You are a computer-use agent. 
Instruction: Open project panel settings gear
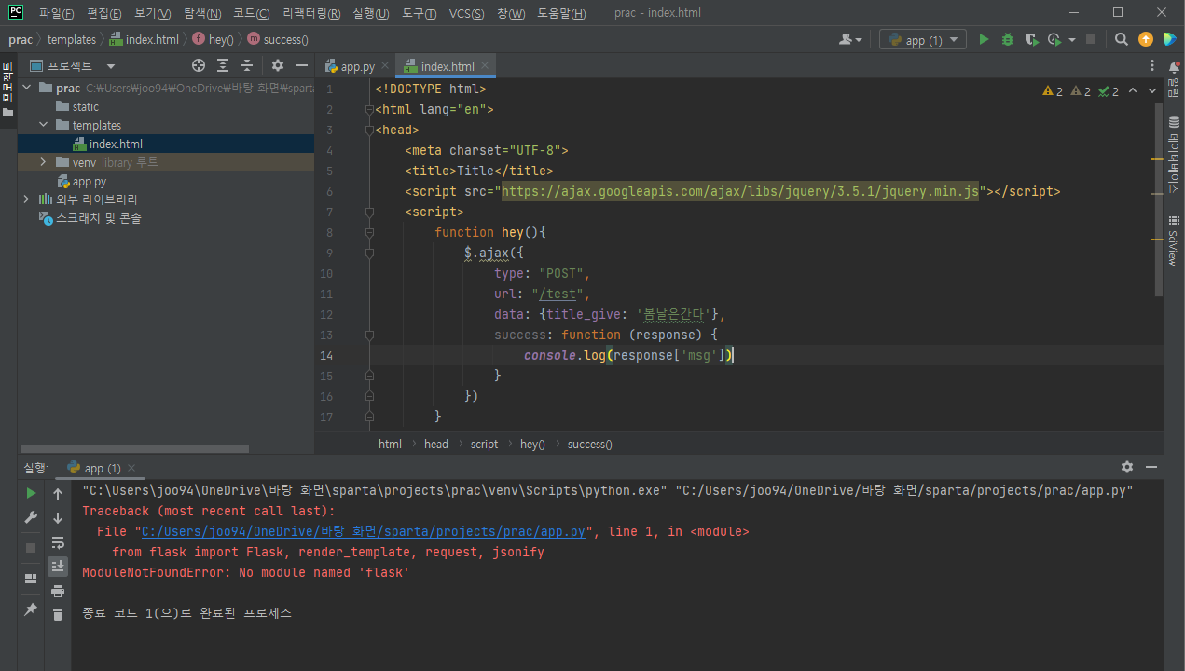(x=277, y=65)
